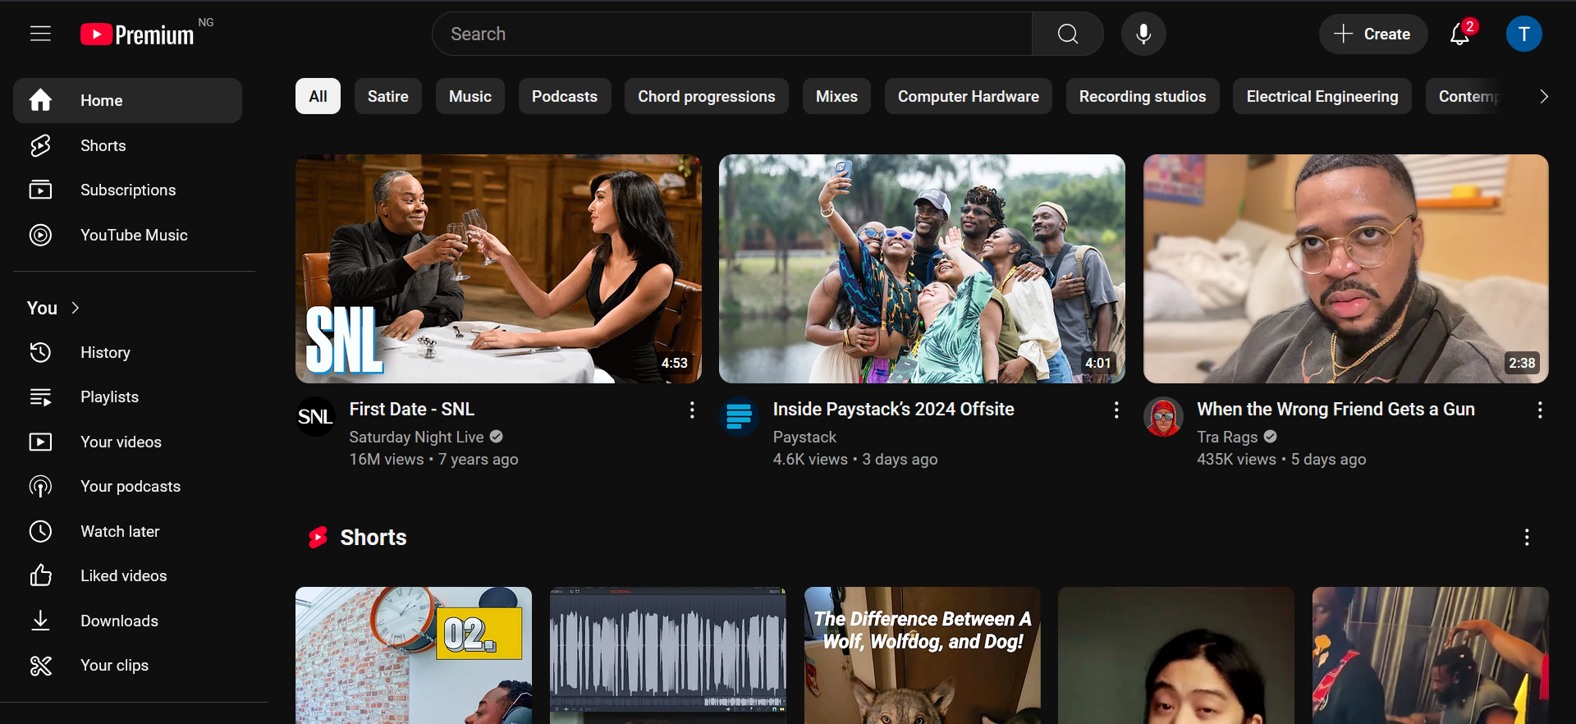Open the notifications bell
The image size is (1576, 724).
tap(1460, 34)
